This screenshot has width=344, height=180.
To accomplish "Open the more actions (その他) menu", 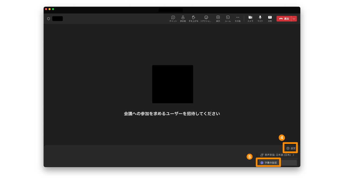I will pos(238,19).
